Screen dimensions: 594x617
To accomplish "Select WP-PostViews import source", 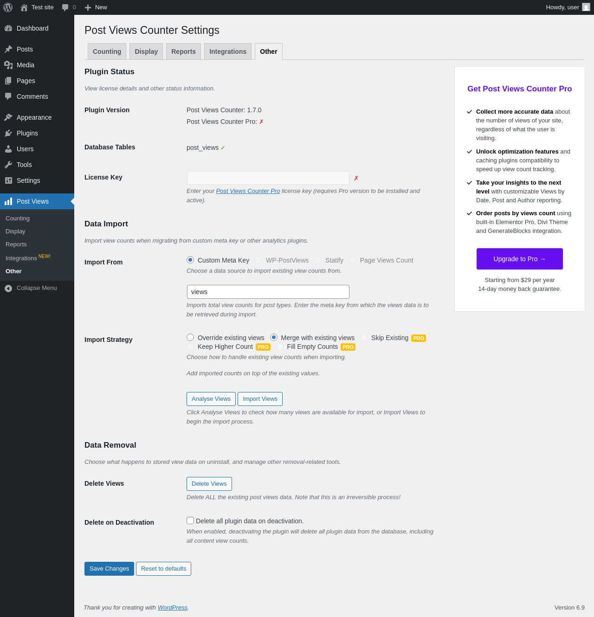I will pos(258,260).
